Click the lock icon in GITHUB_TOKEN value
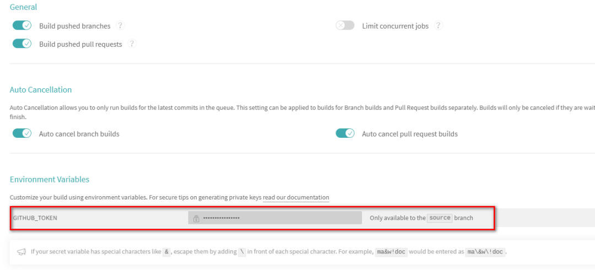The image size is (595, 270). click(x=196, y=218)
